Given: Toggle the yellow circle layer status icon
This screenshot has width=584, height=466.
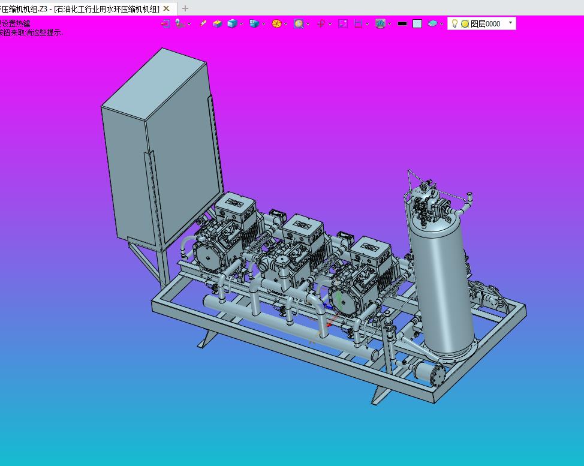Looking at the screenshot, I should click(465, 23).
